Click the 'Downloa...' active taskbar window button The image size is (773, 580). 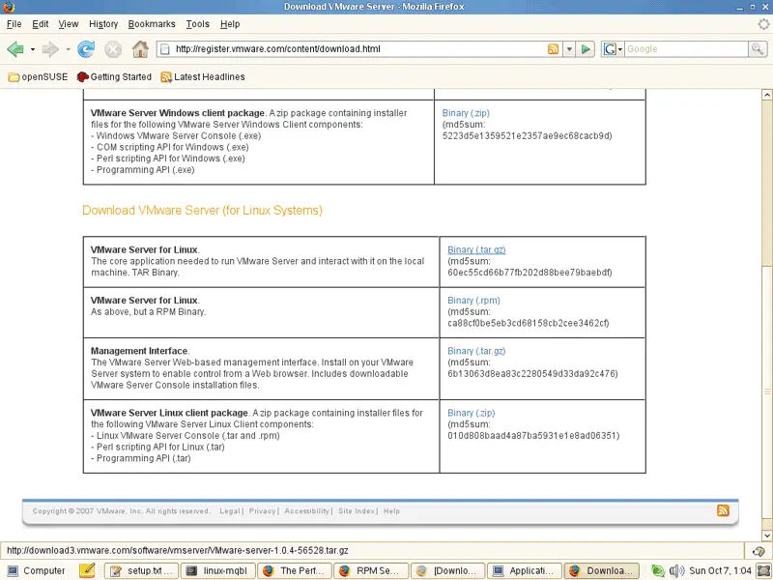tap(601, 570)
